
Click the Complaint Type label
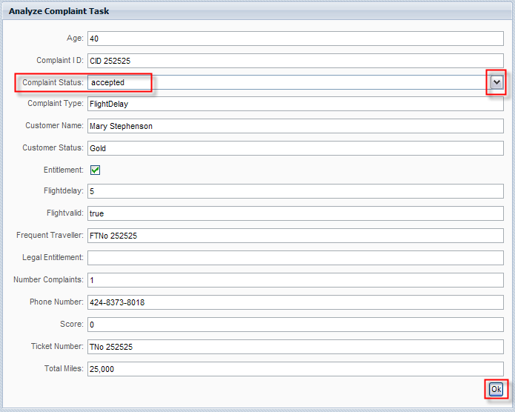pos(56,103)
